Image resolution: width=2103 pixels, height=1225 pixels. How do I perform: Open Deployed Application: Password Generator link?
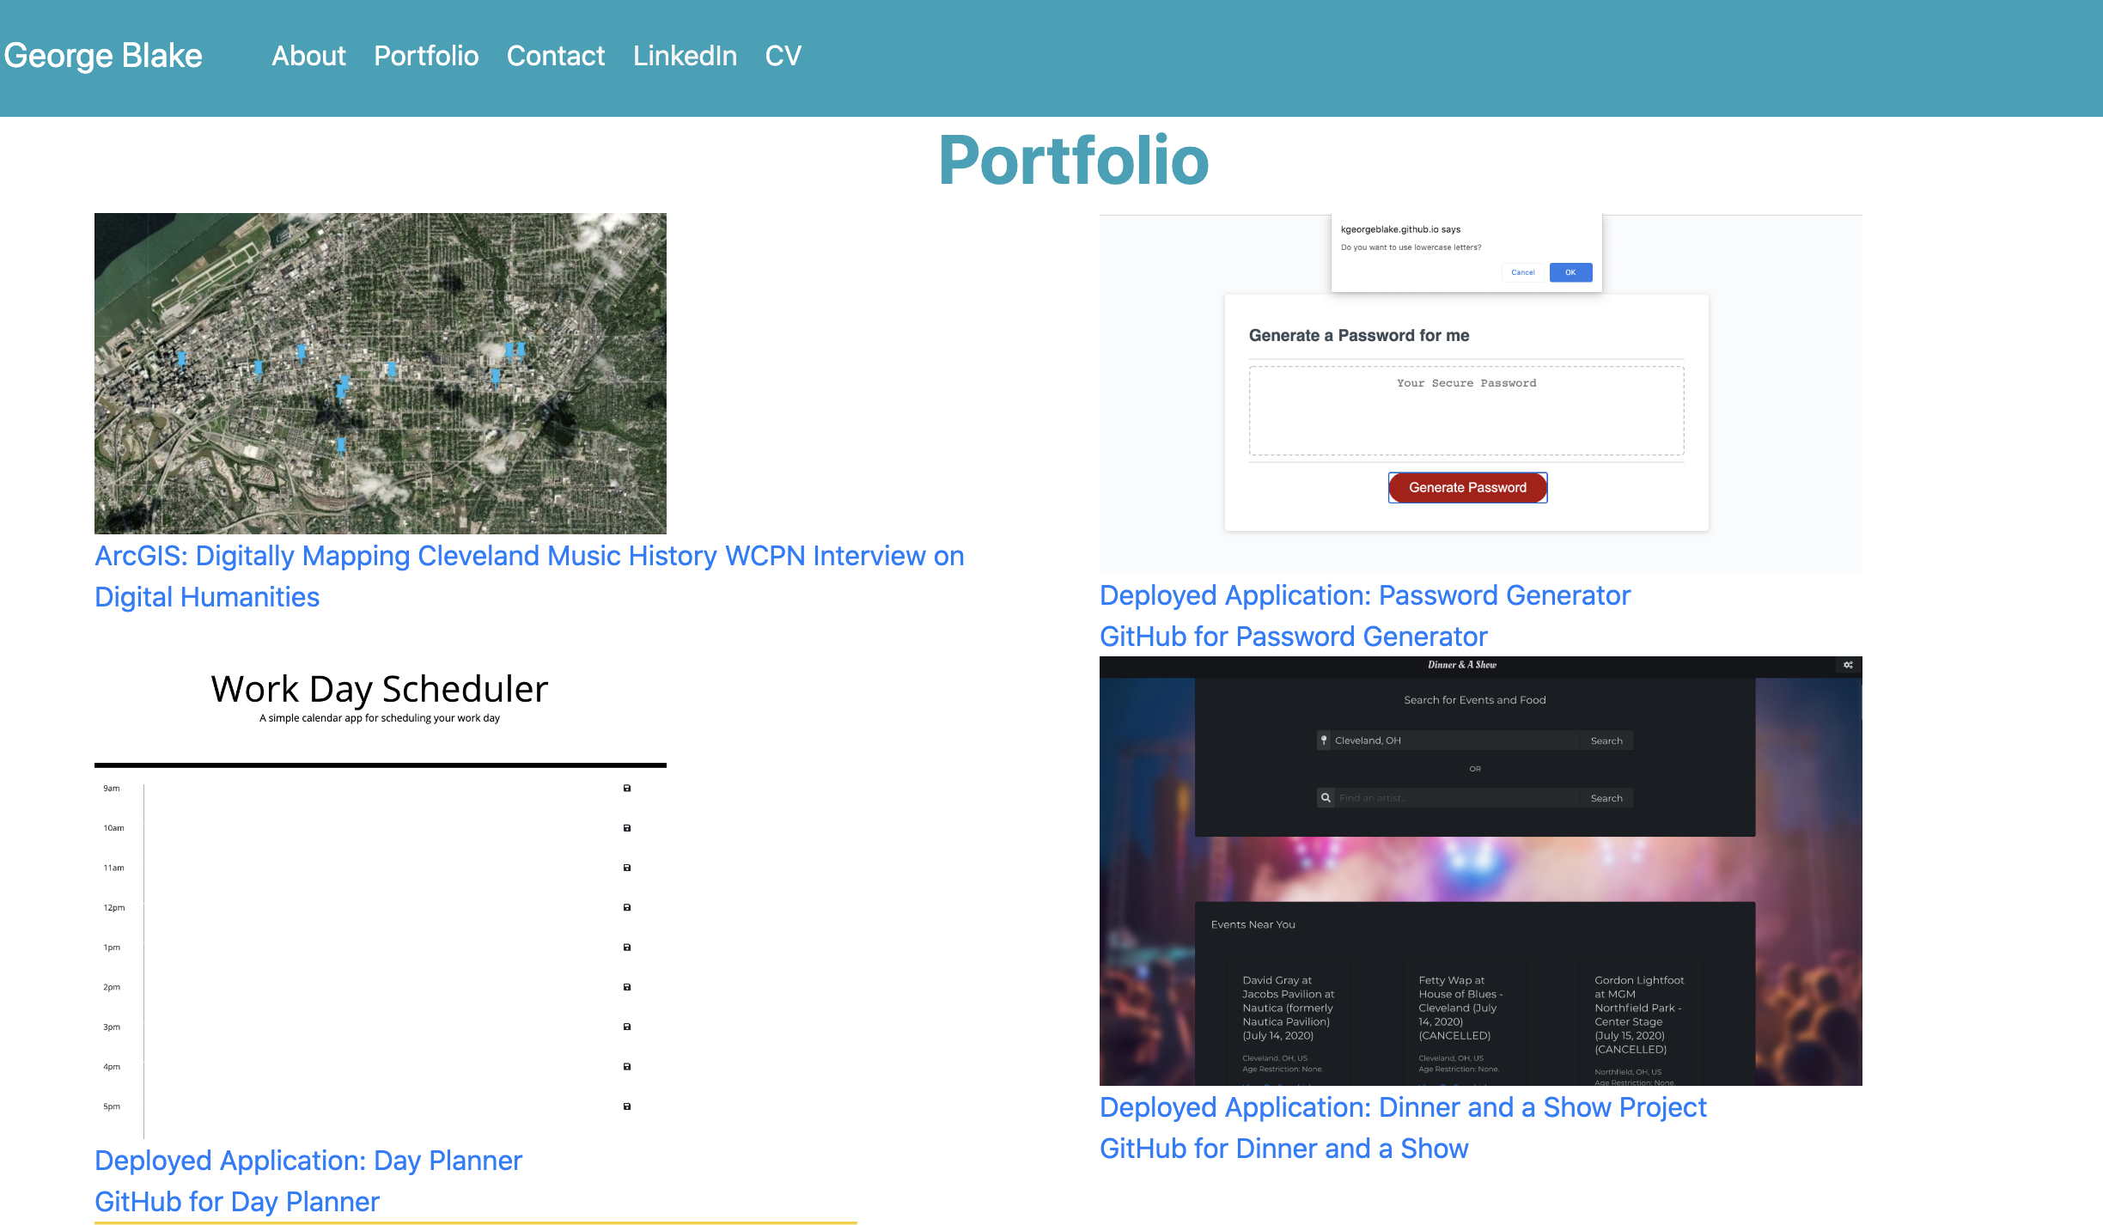(1365, 595)
